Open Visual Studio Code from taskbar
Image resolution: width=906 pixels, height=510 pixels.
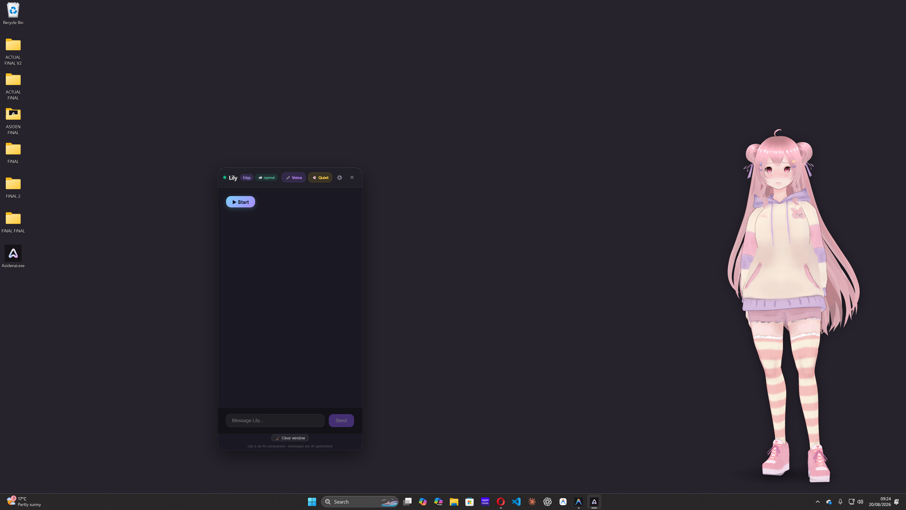[x=516, y=501]
